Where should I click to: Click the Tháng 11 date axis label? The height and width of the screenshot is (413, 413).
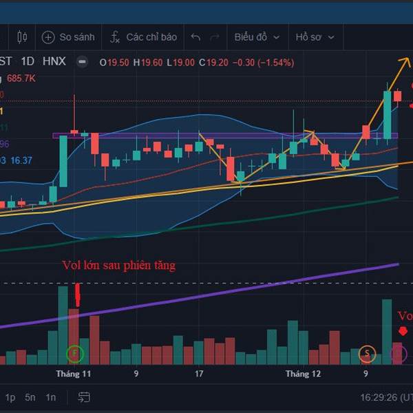tap(74, 374)
